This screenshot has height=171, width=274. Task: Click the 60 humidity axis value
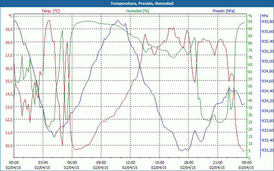click(250, 72)
